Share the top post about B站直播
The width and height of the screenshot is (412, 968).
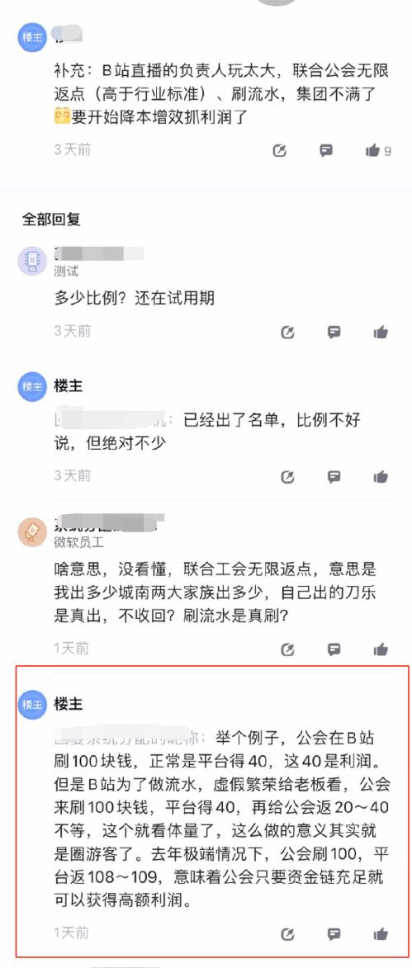click(280, 150)
